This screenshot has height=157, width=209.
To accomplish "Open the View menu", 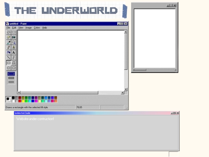I will coord(21,28).
